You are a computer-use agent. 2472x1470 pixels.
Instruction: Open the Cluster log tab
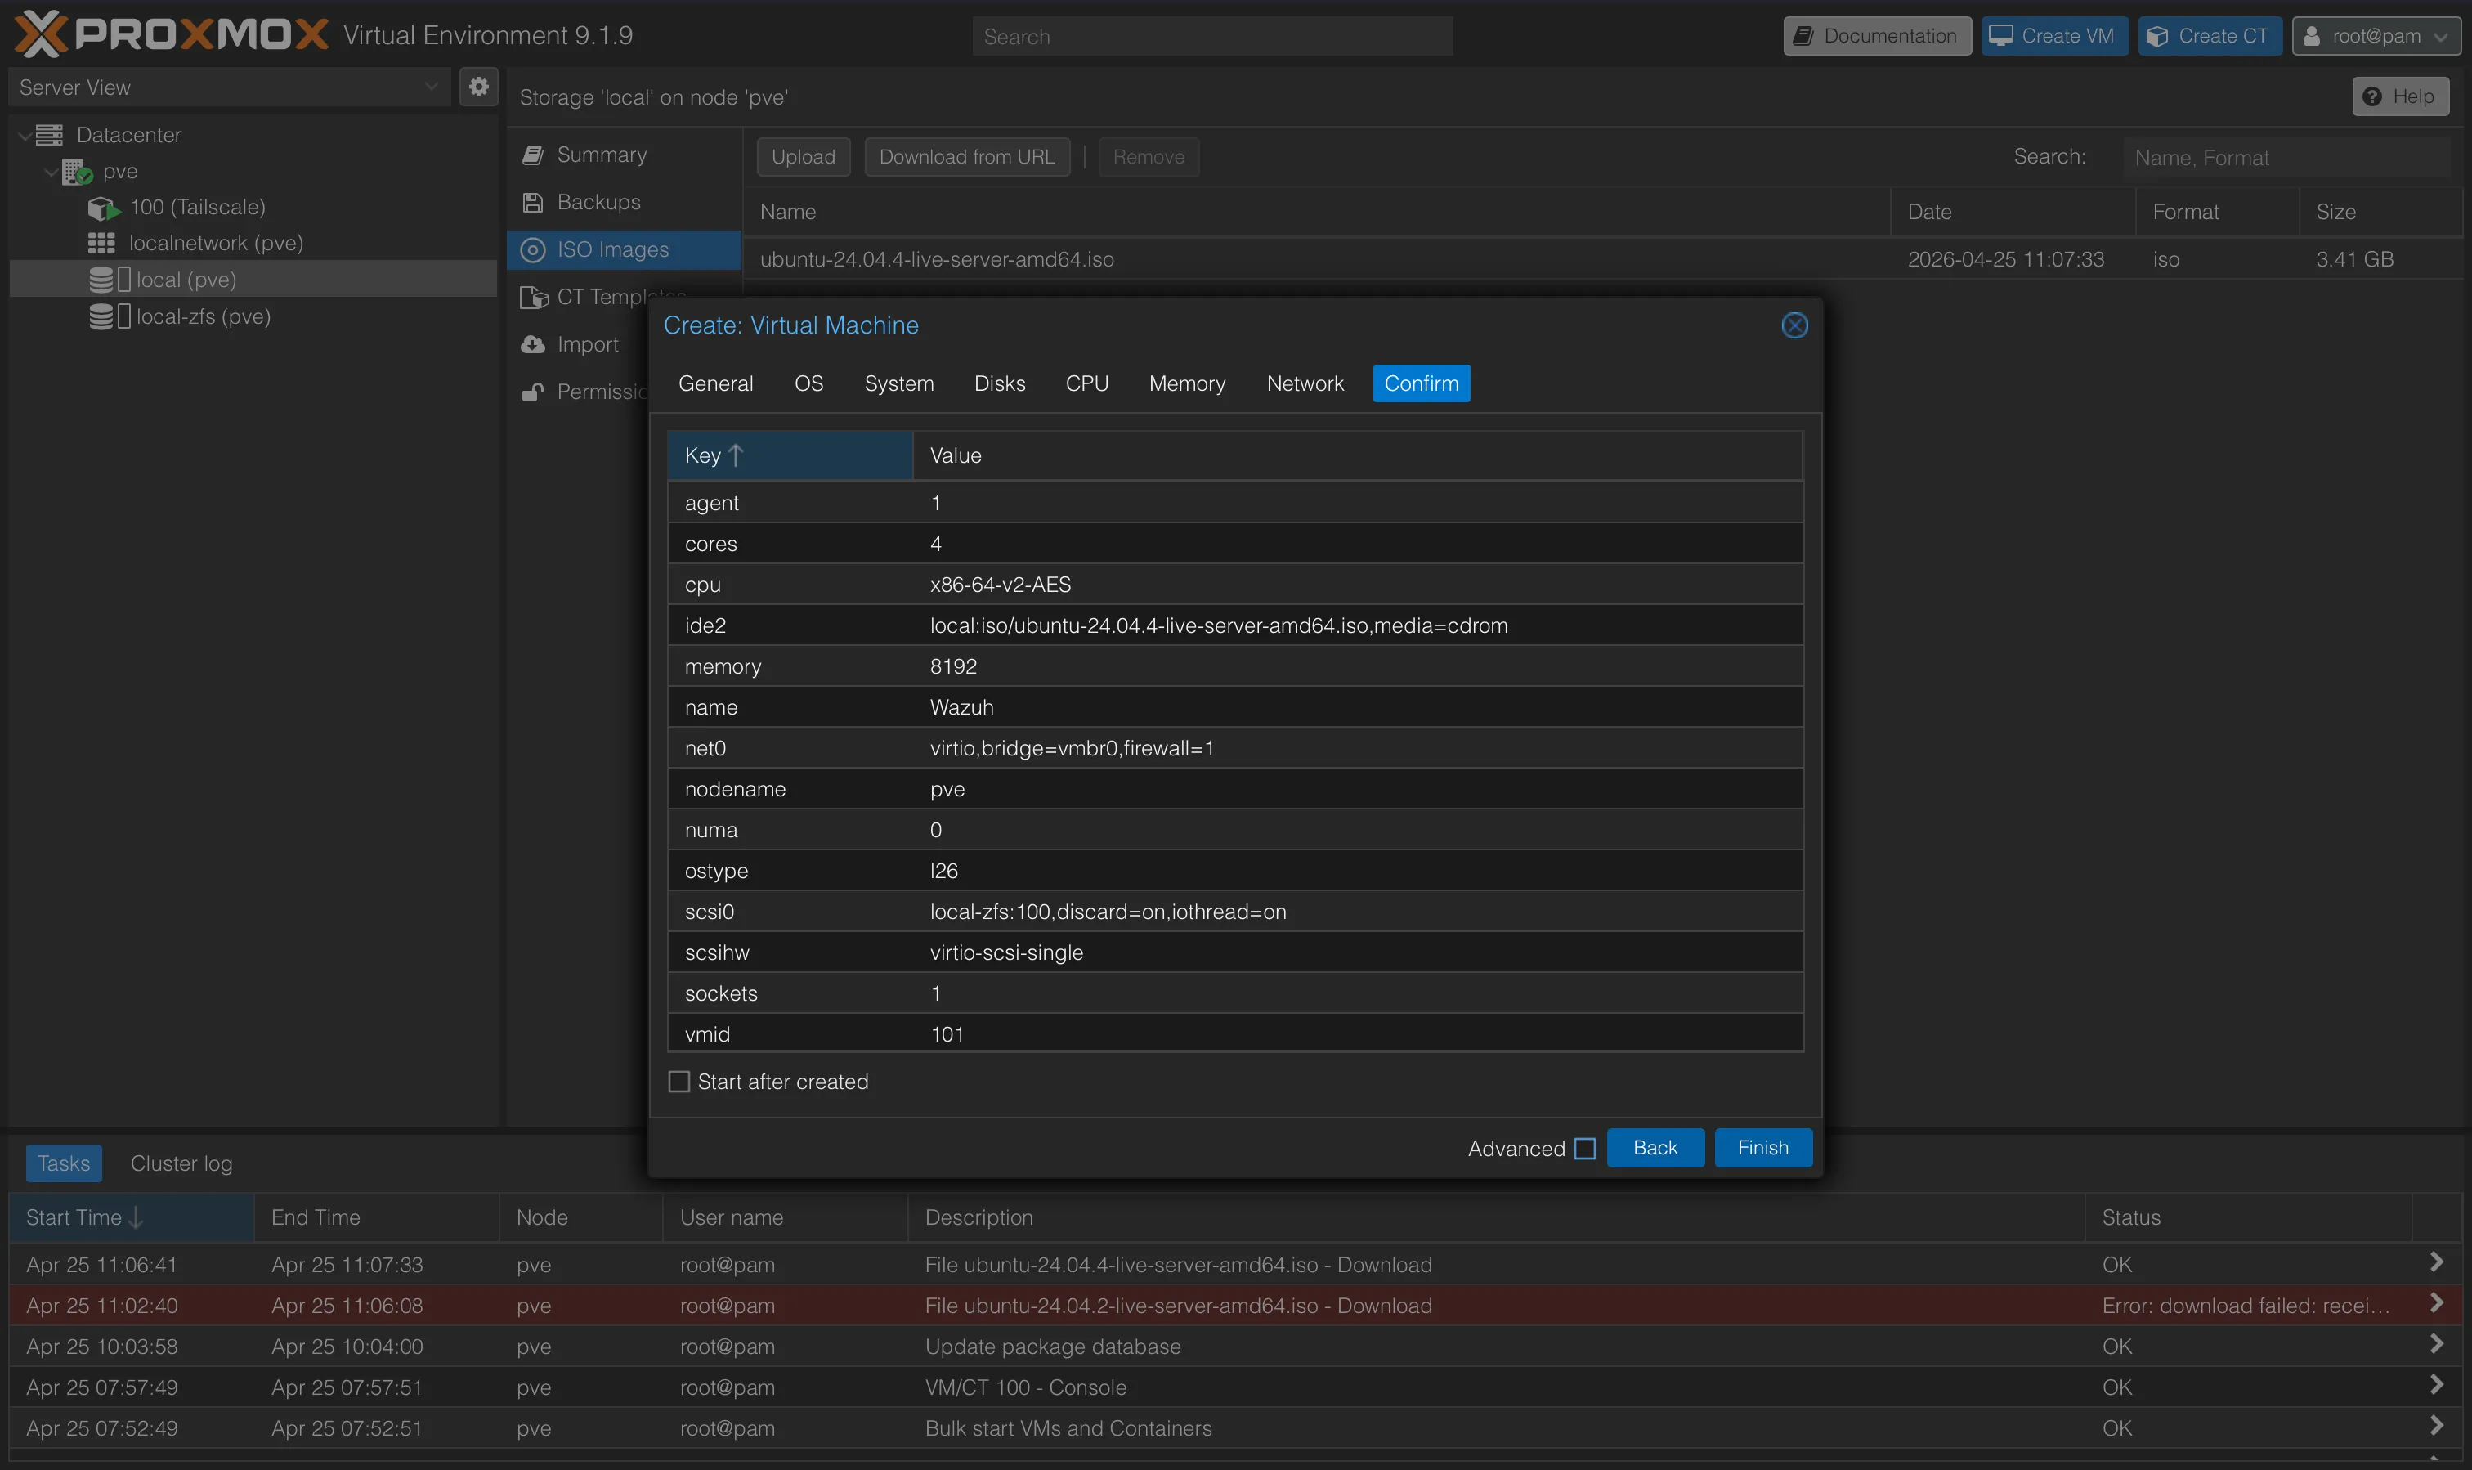click(181, 1164)
